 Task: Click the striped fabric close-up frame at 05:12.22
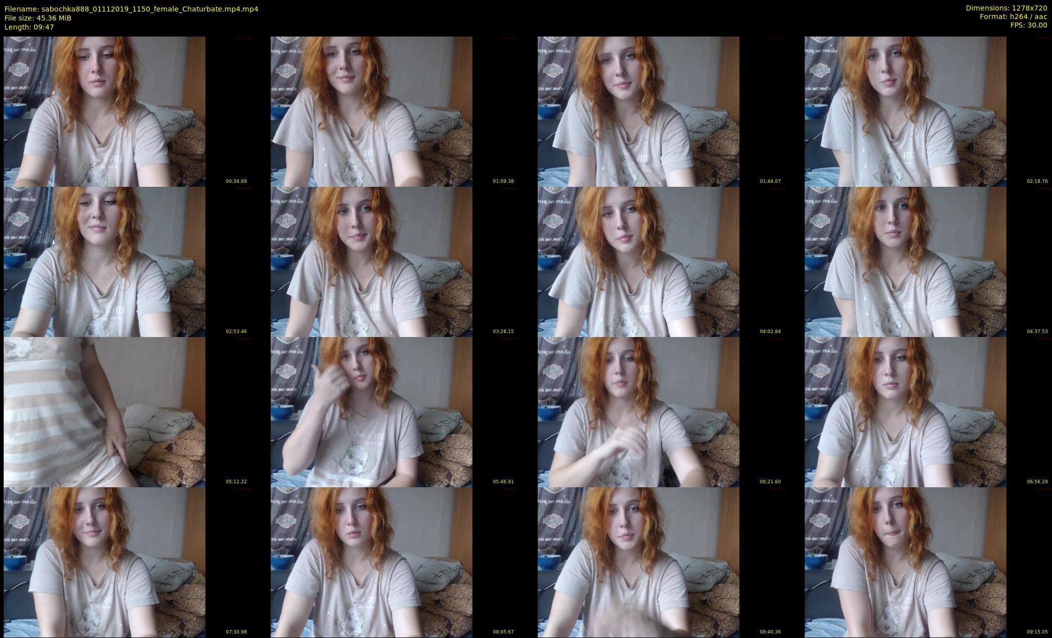(104, 412)
